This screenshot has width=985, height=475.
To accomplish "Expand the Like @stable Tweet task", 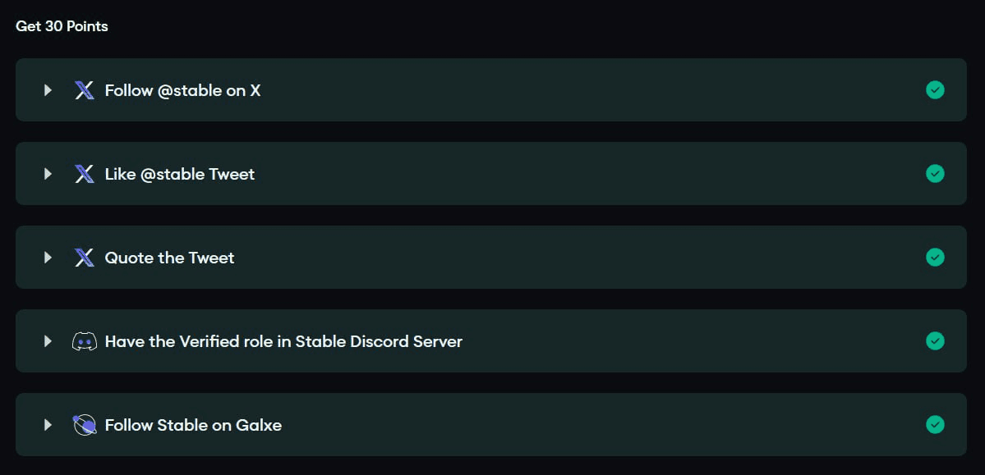I will click(48, 174).
